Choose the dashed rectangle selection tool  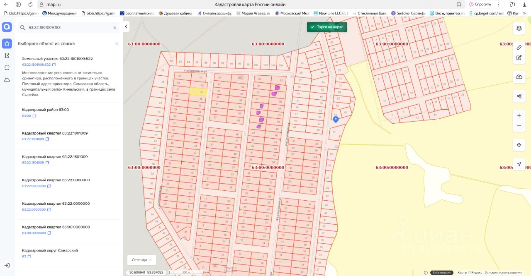click(7, 67)
